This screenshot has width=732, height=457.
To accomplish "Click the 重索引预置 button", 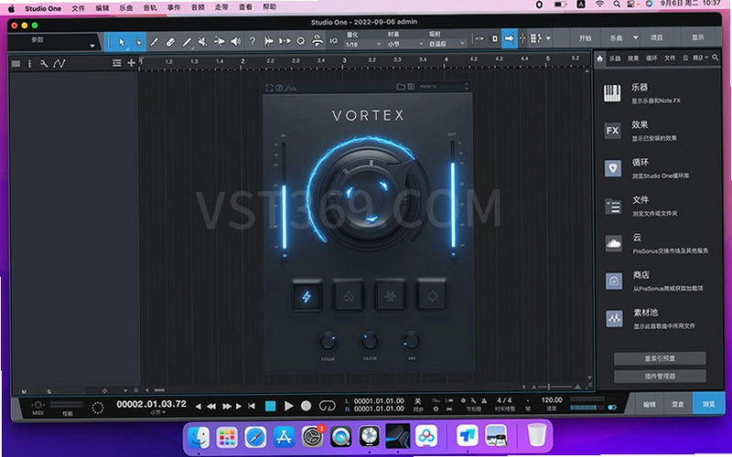I will [660, 358].
